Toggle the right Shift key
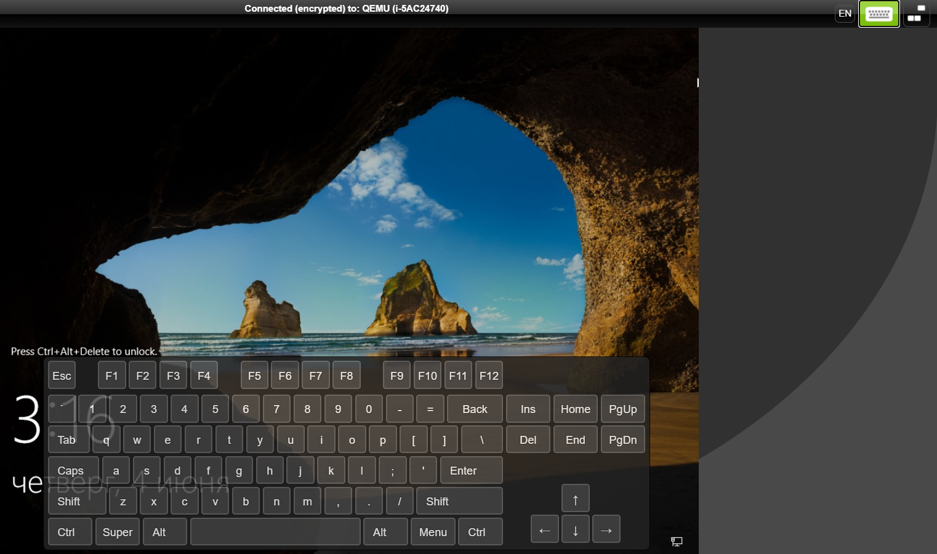The width and height of the screenshot is (937, 554). (x=459, y=501)
